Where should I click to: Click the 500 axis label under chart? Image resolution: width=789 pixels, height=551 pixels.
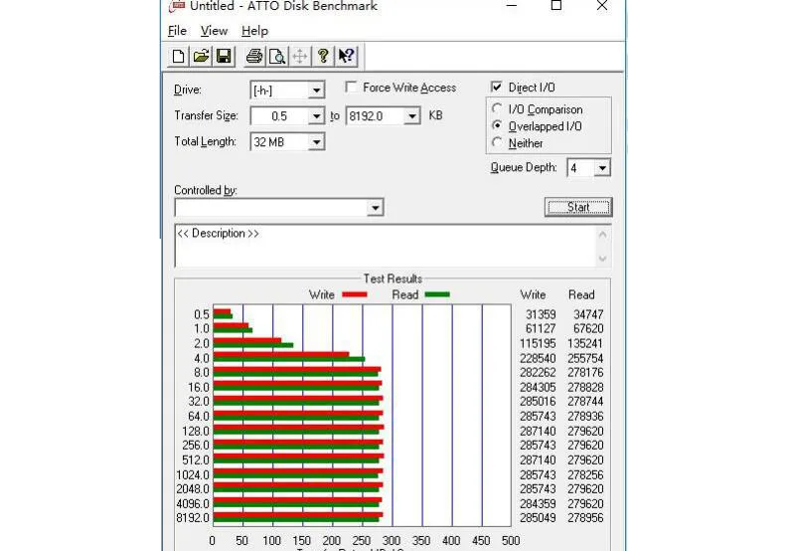tap(511, 540)
